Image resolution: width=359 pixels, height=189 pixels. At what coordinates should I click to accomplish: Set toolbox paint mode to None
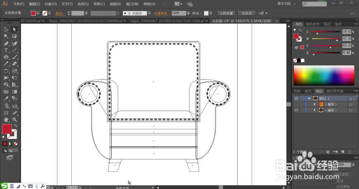(15, 144)
